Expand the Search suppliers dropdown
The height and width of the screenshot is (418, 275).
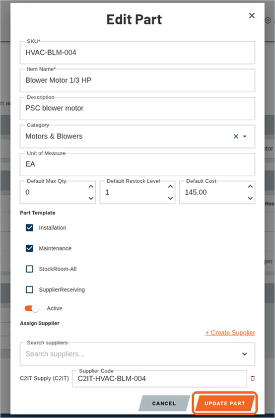tap(245, 354)
